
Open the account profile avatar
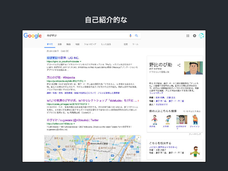click(201, 36)
